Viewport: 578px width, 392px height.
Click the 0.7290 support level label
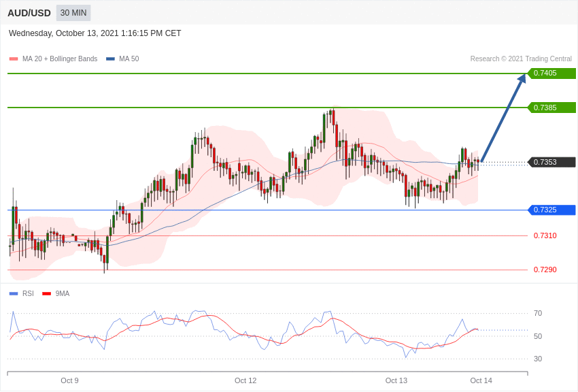pyautogui.click(x=545, y=269)
